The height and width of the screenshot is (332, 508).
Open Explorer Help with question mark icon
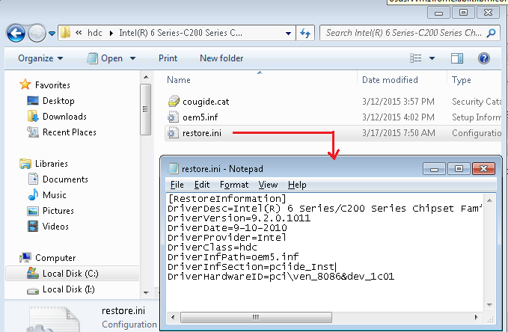484,58
